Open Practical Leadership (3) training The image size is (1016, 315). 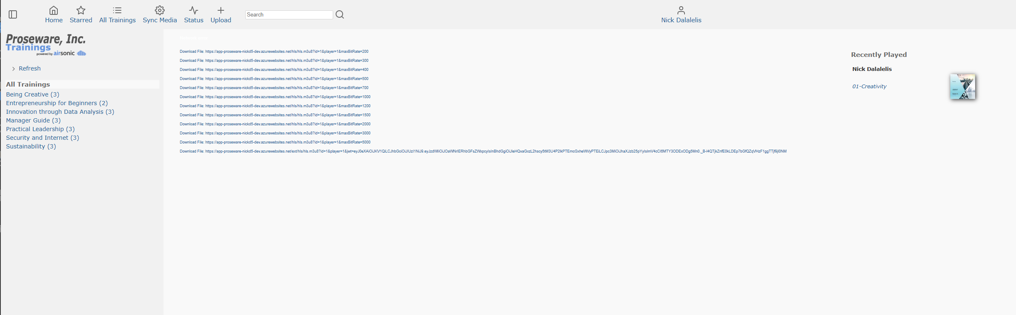coord(40,129)
